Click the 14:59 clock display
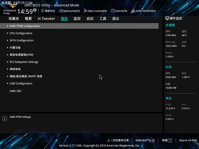This screenshot has height=149, width=199. point(25,12)
